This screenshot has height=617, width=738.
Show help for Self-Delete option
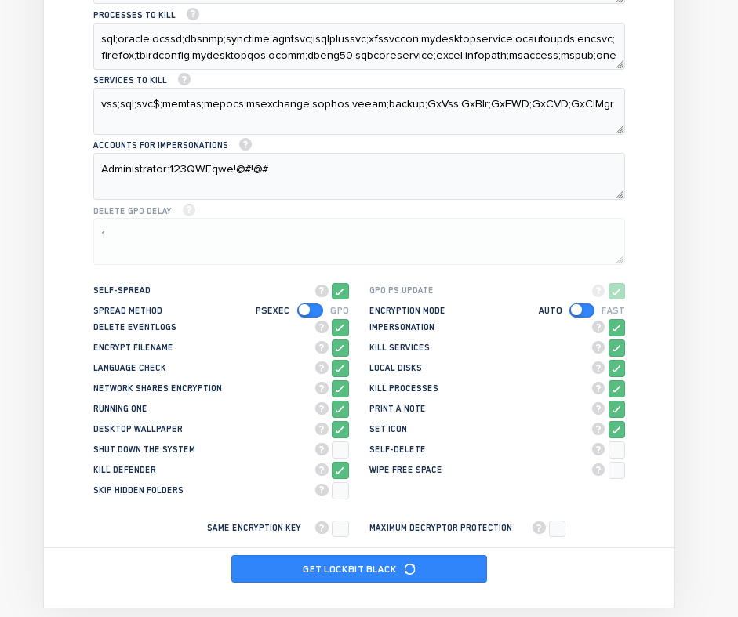(x=598, y=449)
